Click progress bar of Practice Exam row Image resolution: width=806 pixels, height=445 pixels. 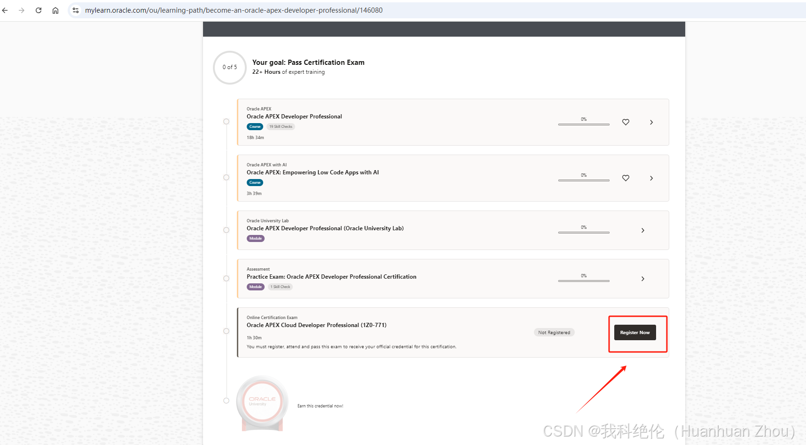(x=584, y=281)
